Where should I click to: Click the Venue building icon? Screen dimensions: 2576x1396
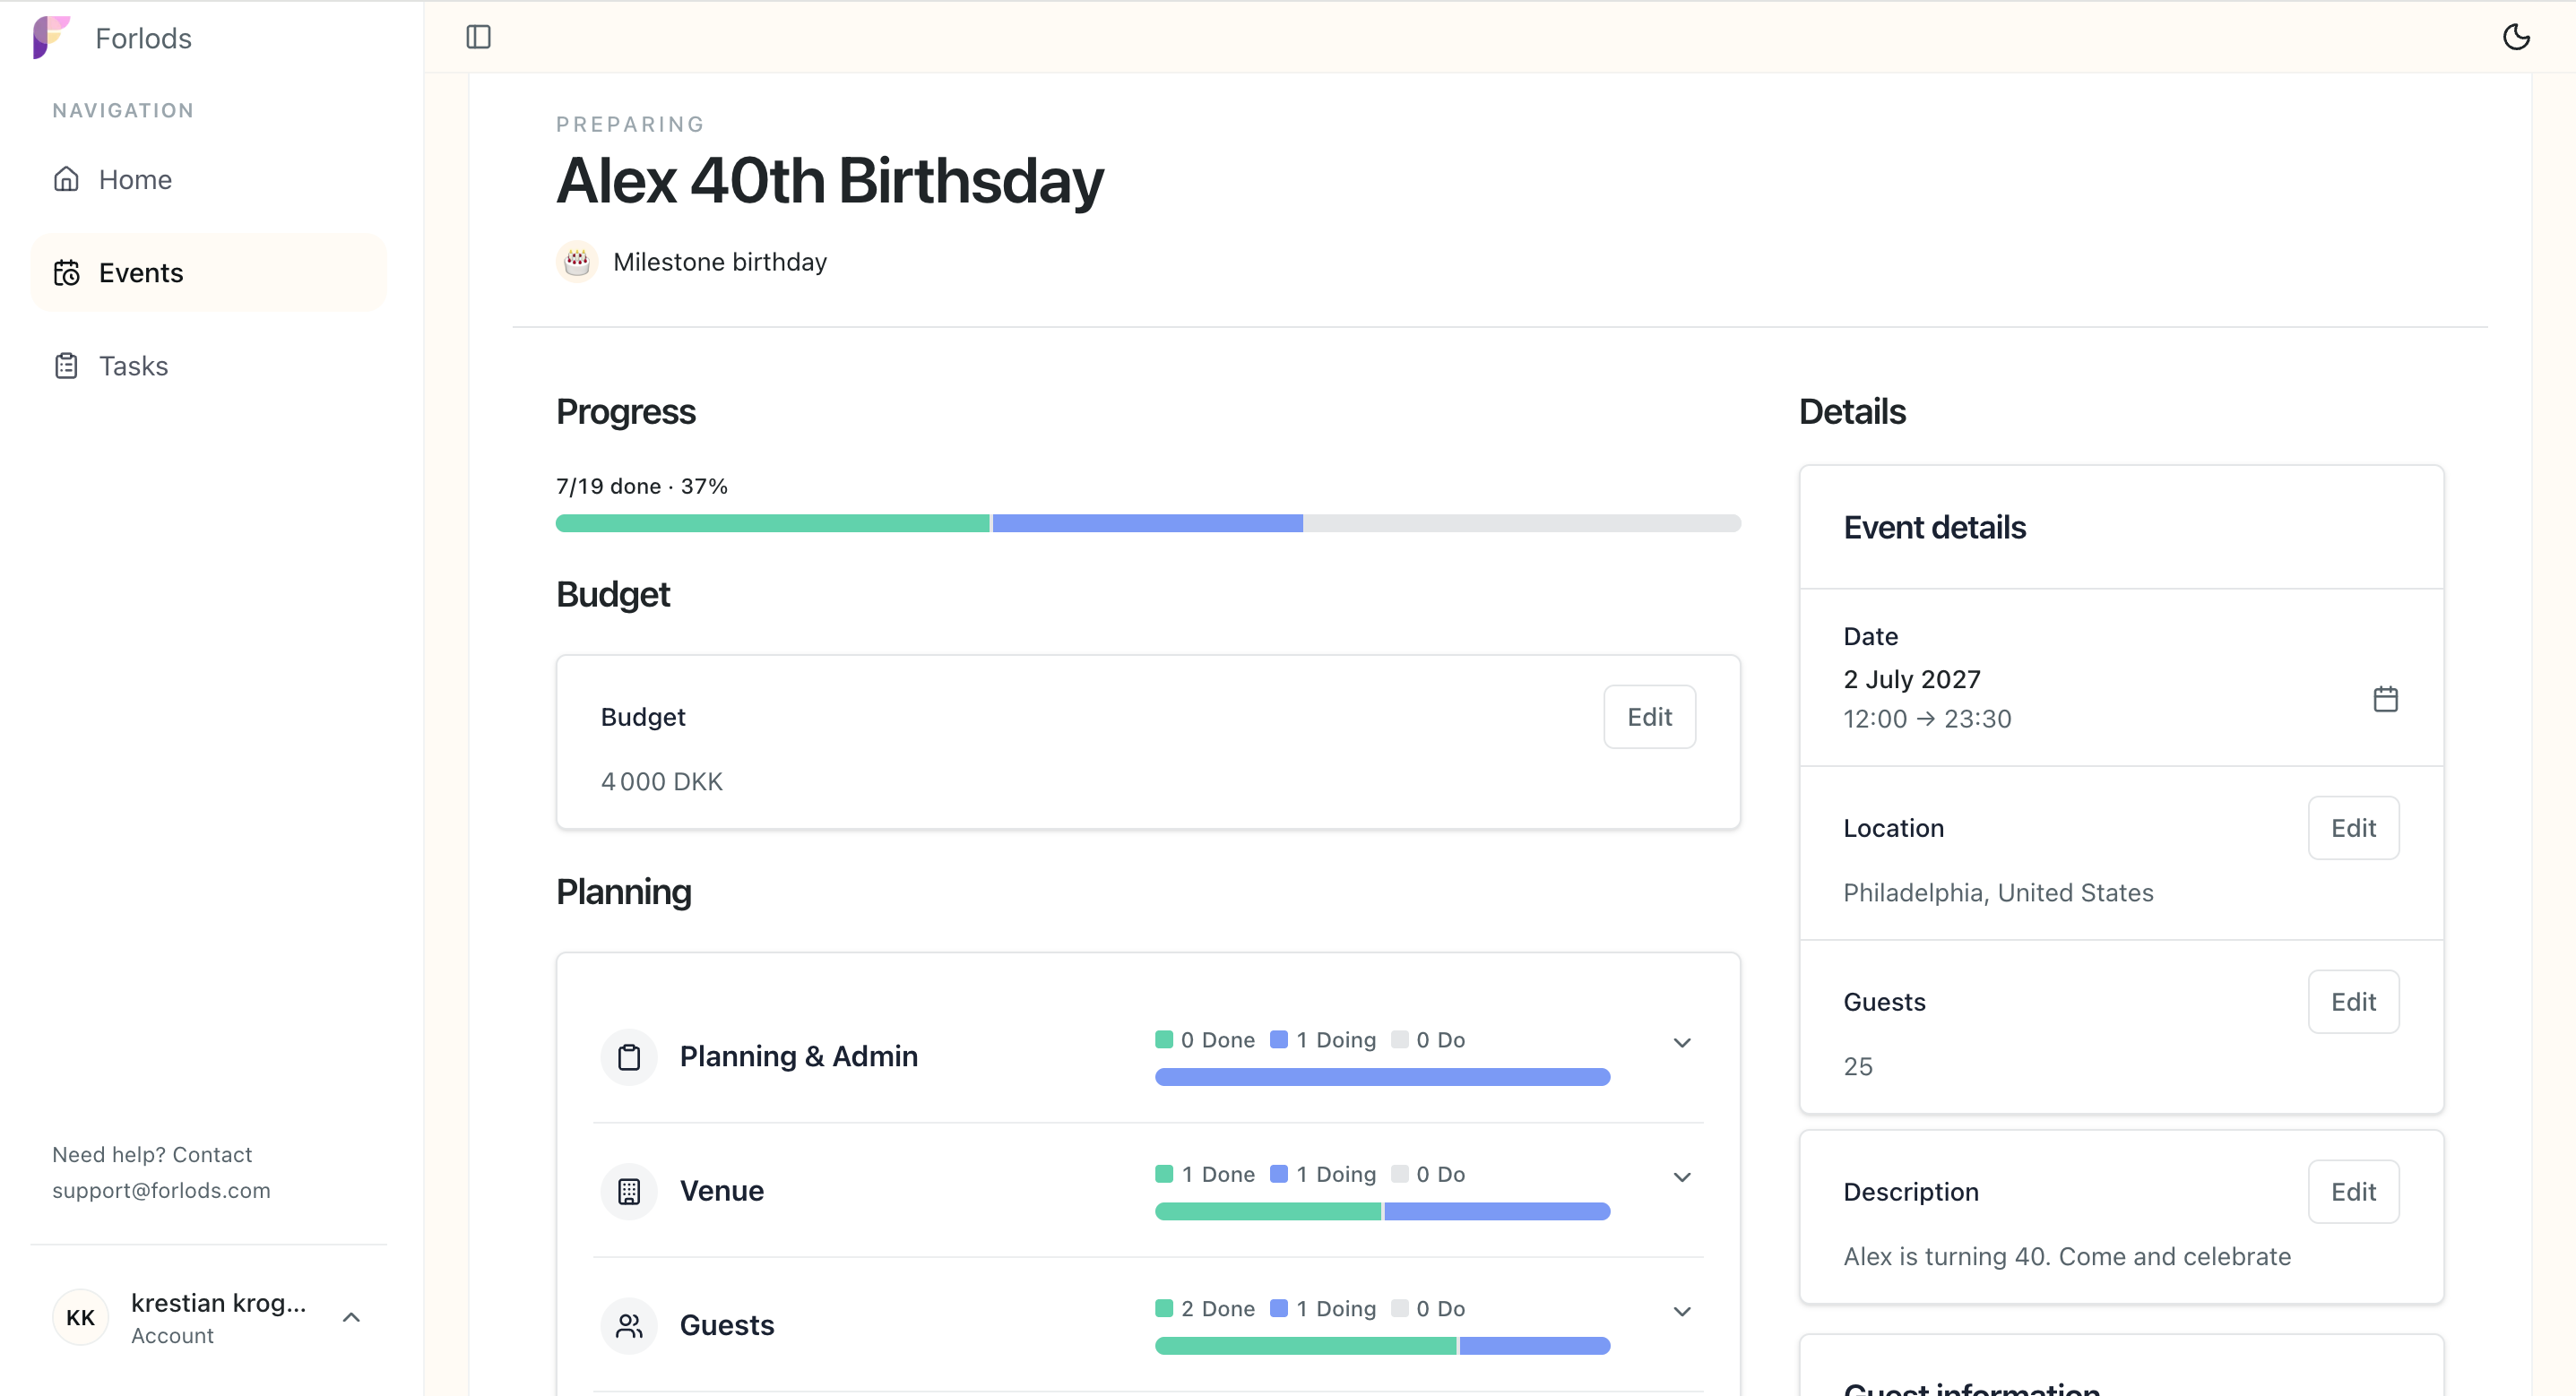(629, 1191)
